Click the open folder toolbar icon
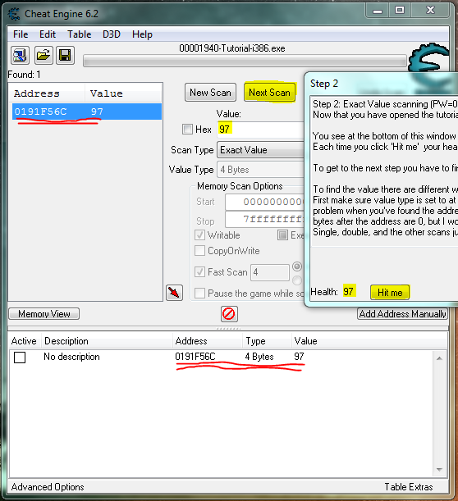The height and width of the screenshot is (501, 458). pyautogui.click(x=44, y=55)
